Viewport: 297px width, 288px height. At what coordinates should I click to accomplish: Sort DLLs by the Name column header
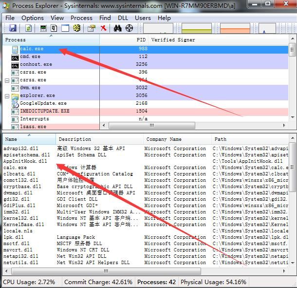tap(29, 139)
